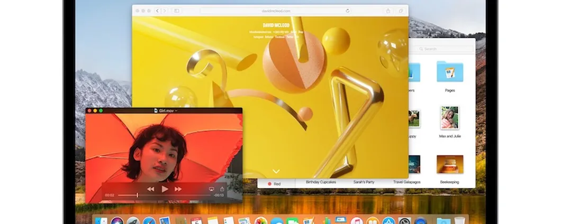561x224 pixels.
Task: Open iBooks from the Dock
Action: tap(373, 221)
